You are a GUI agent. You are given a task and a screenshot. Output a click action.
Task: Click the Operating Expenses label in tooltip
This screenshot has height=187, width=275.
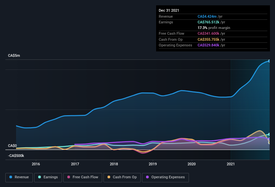pyautogui.click(x=176, y=45)
